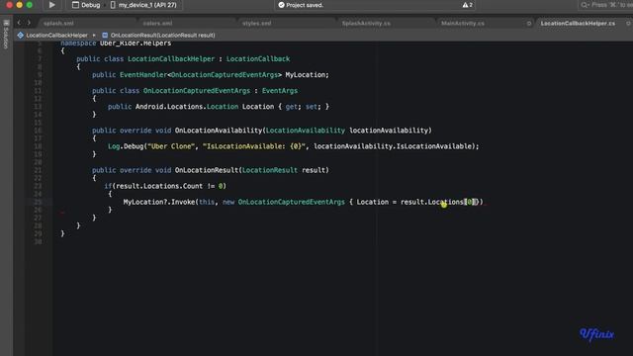The height and width of the screenshot is (356, 633).
Task: Click the method icon beside OnLocationResult breadcrumb
Action: click(105, 36)
